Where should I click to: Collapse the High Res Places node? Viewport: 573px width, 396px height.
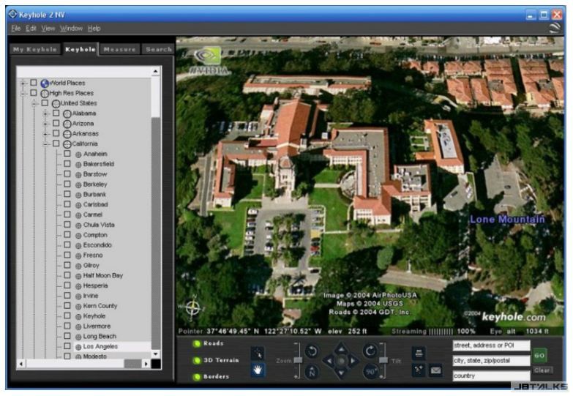pyautogui.click(x=23, y=94)
